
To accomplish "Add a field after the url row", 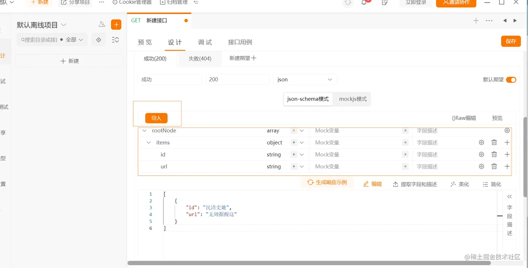I will click(507, 166).
